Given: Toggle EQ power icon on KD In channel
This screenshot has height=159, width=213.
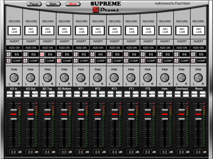Looking at the screenshot, I should pyautogui.click(x=9, y=54).
